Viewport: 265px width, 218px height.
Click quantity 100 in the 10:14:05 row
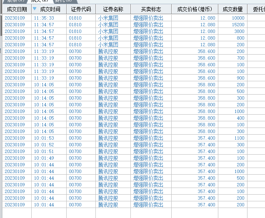coord(241,125)
